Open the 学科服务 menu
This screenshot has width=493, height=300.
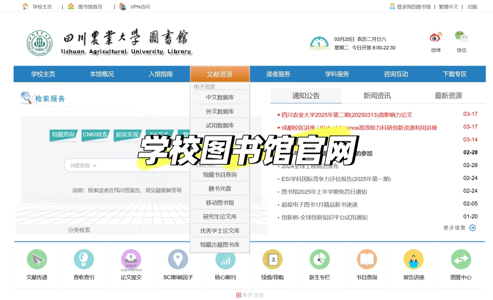337,74
